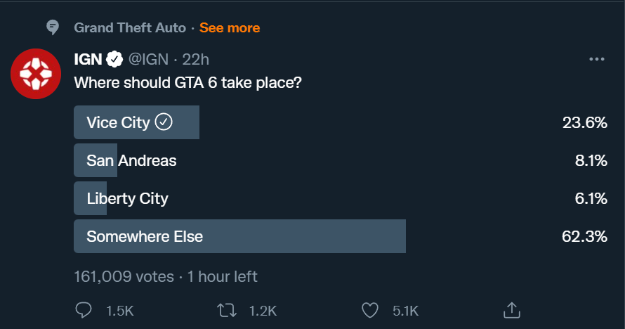The image size is (625, 329).
Task: Click the Somewhere Else result bar
Action: pos(239,236)
